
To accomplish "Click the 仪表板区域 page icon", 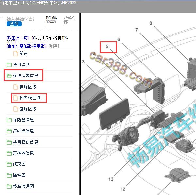I will (16, 98).
